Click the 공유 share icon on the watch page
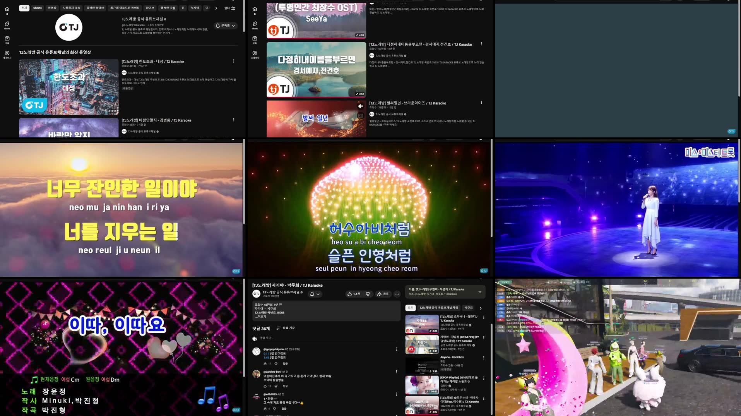The image size is (741, 416). tap(382, 294)
